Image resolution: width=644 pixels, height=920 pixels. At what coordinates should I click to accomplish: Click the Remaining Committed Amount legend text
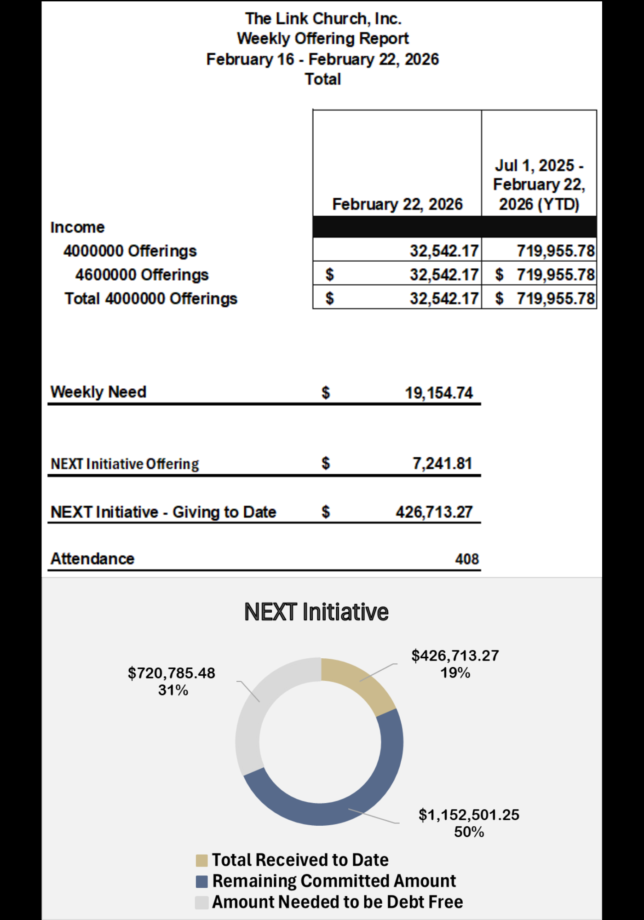pos(334,881)
